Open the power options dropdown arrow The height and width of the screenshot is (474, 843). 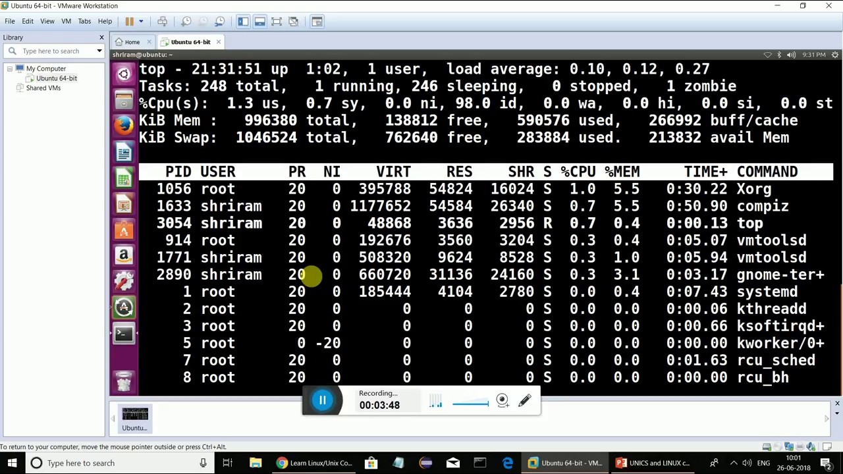pyautogui.click(x=141, y=22)
